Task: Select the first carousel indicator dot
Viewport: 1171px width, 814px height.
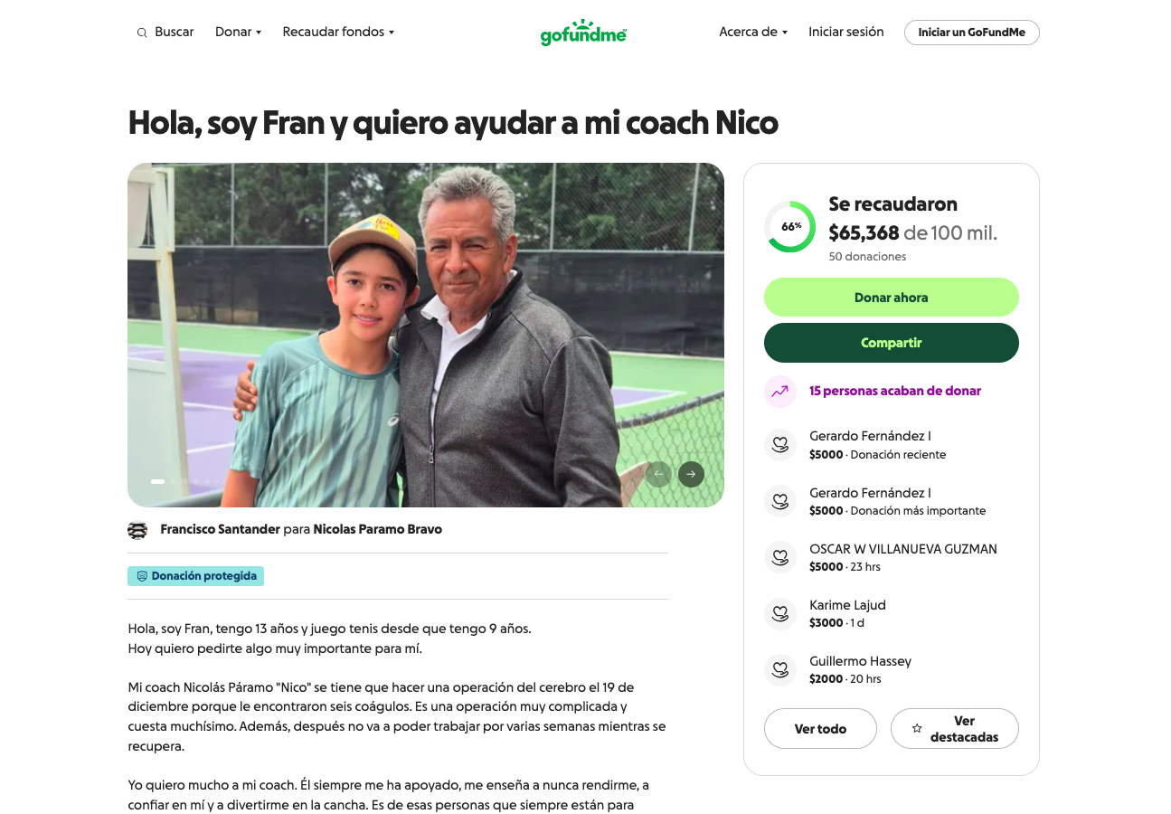Action: [x=157, y=481]
